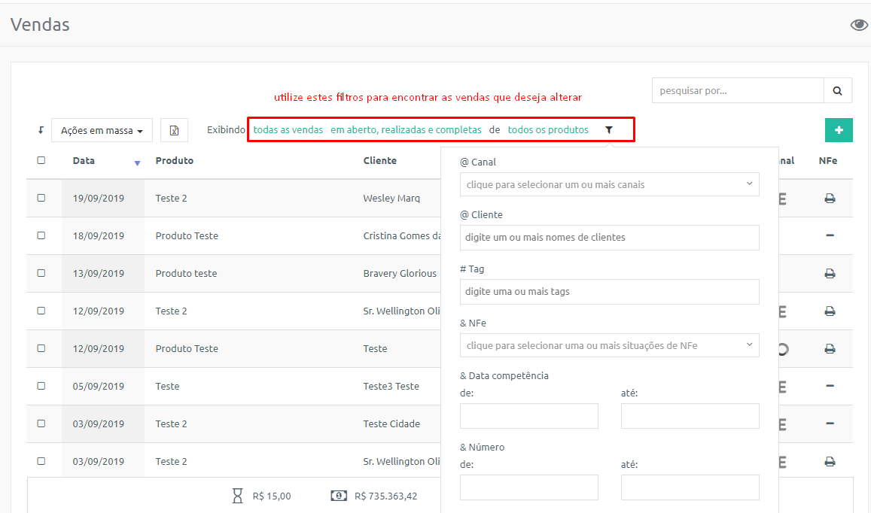
Task: Click the printer icon for the 19/09/2019 sale
Action: 830,199
